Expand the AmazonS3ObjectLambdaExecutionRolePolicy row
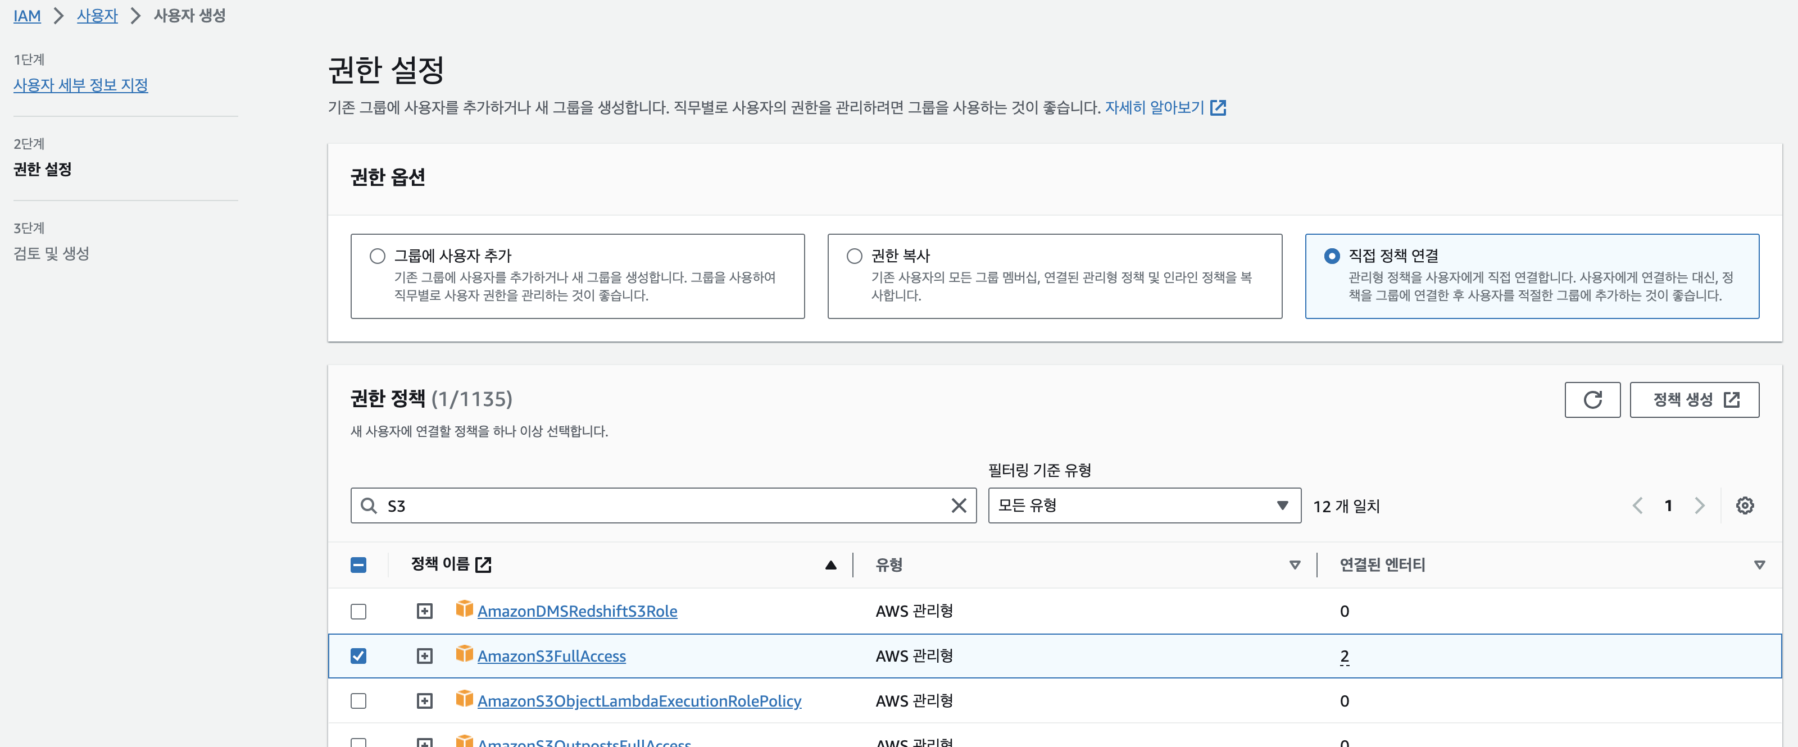1798x747 pixels. pos(424,700)
